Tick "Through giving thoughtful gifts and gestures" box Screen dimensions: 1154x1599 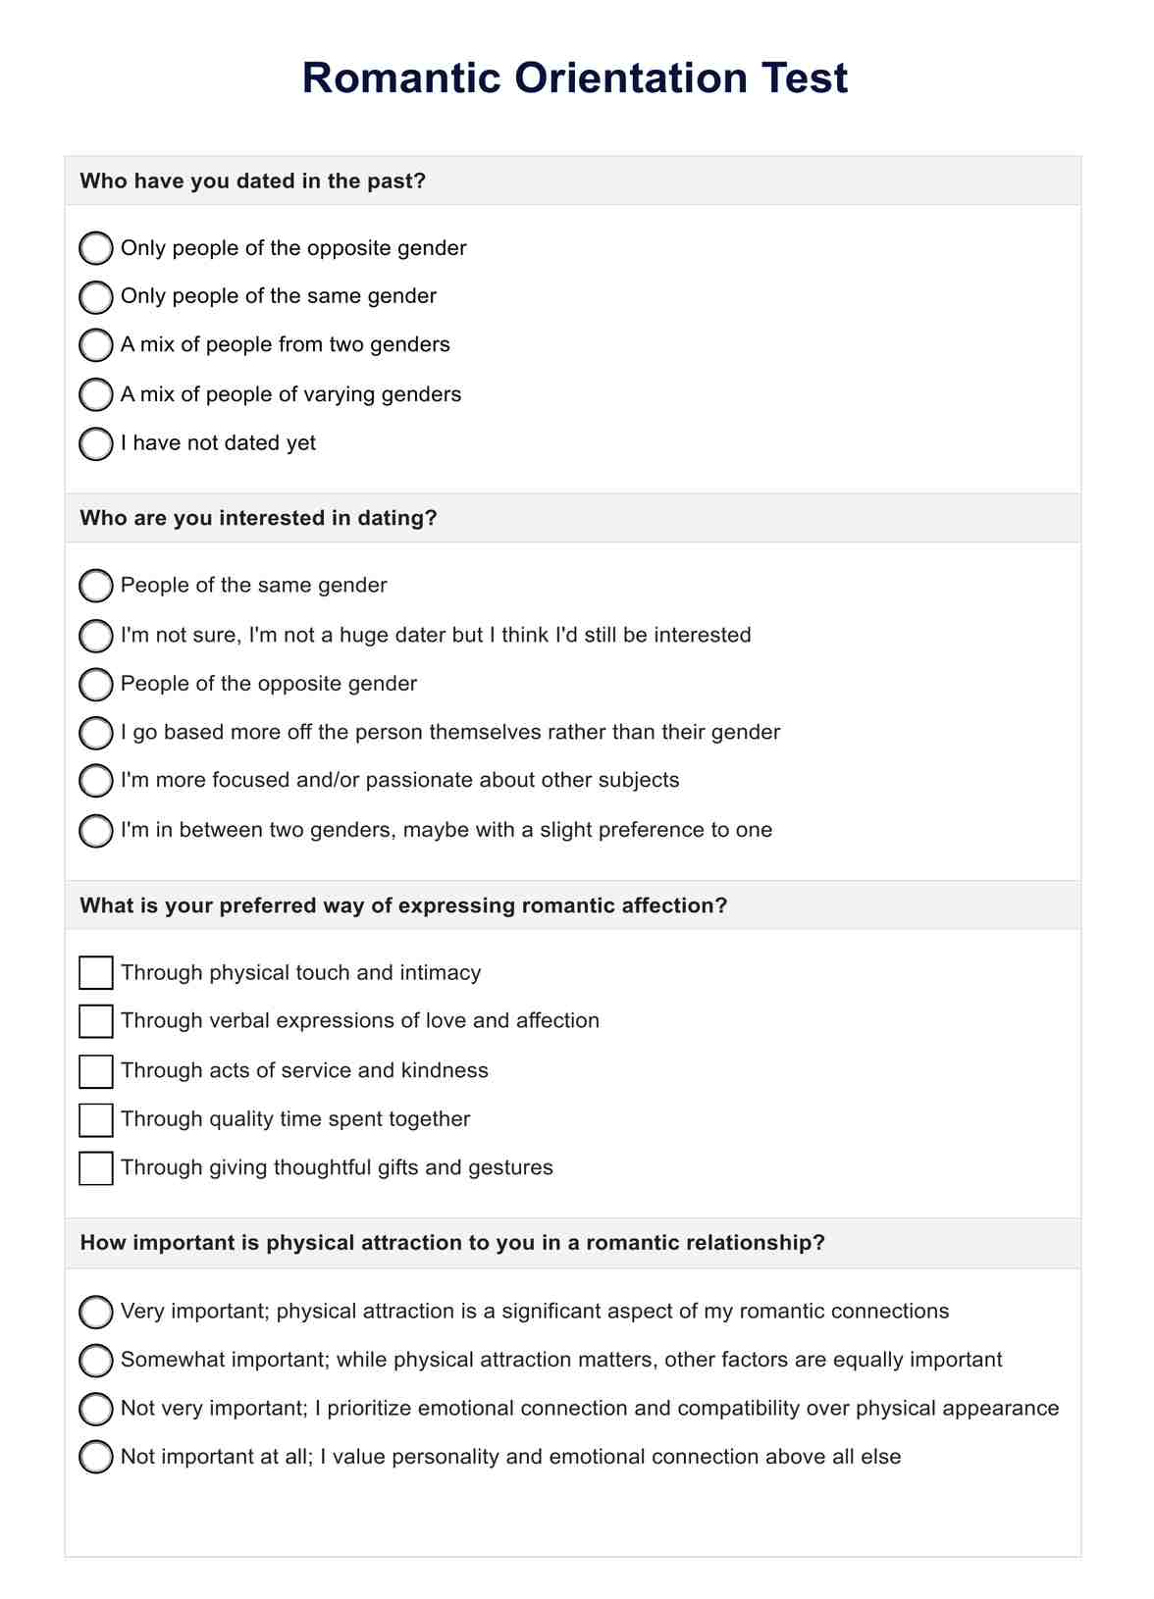point(95,1168)
